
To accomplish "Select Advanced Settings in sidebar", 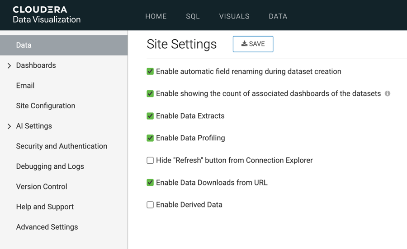I will pyautogui.click(x=47, y=227).
